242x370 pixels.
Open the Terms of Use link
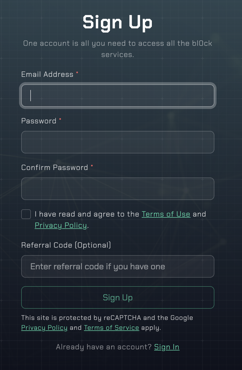(x=166, y=214)
